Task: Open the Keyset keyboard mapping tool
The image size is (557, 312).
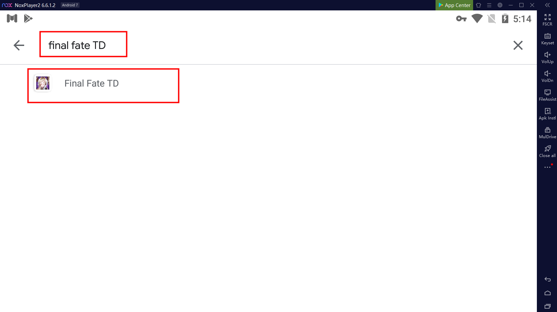Action: 547,39
